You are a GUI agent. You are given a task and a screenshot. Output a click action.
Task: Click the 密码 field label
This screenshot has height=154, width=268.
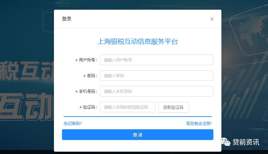pyautogui.click(x=92, y=75)
